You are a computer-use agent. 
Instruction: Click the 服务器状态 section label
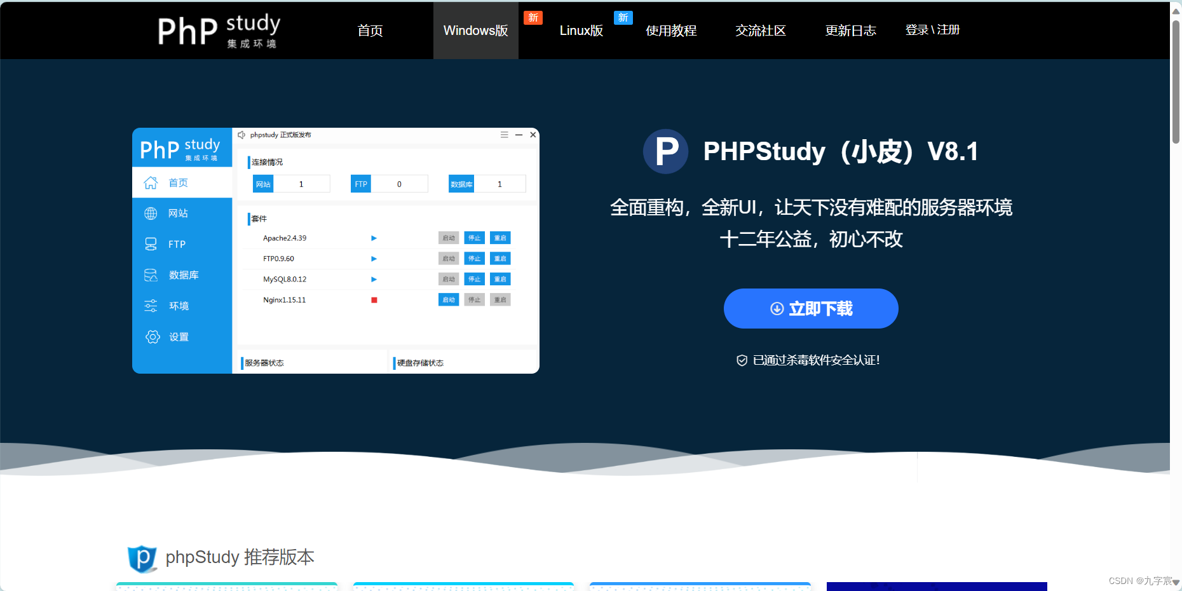tap(264, 363)
